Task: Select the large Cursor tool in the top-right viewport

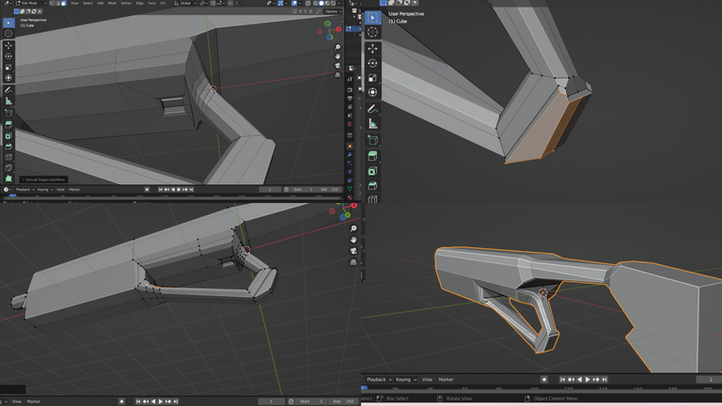Action: click(372, 32)
